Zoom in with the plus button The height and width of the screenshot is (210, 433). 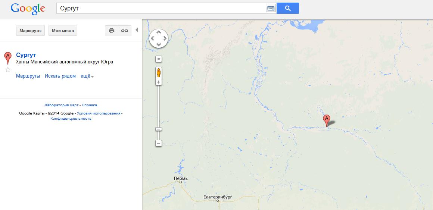(159, 82)
